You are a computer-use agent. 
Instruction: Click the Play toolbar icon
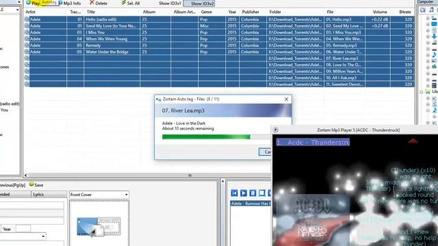pyautogui.click(x=28, y=3)
